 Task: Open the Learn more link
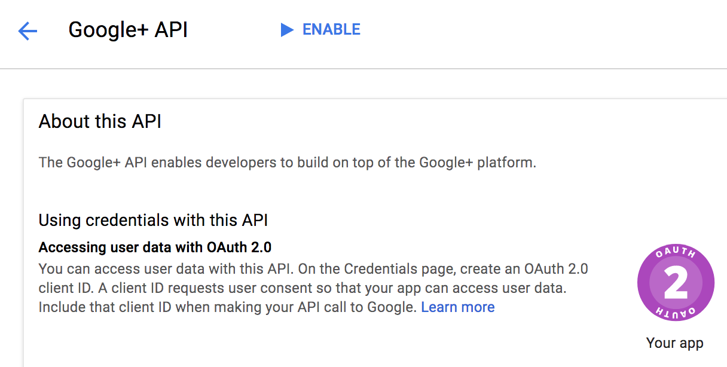coord(458,307)
